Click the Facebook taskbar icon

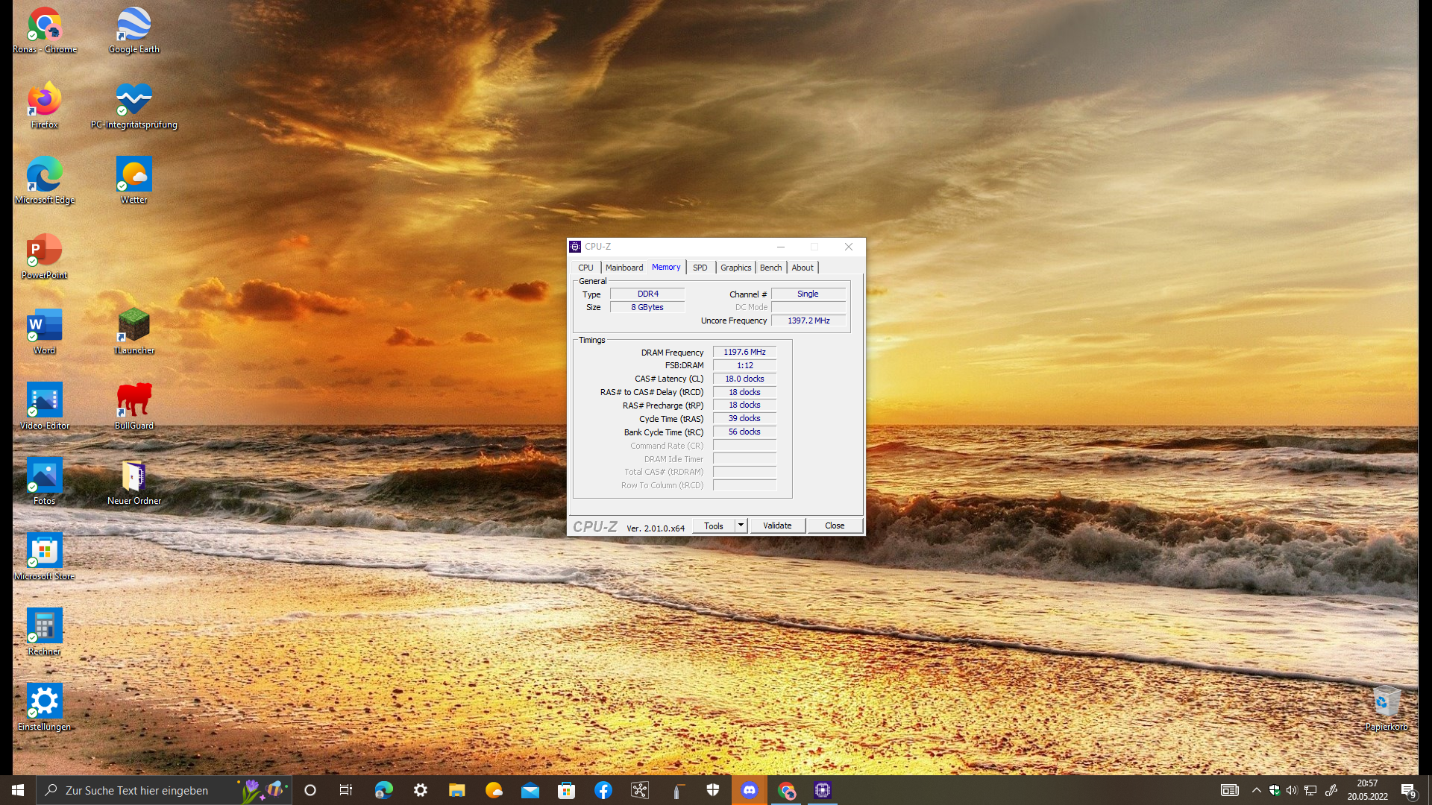click(x=603, y=790)
